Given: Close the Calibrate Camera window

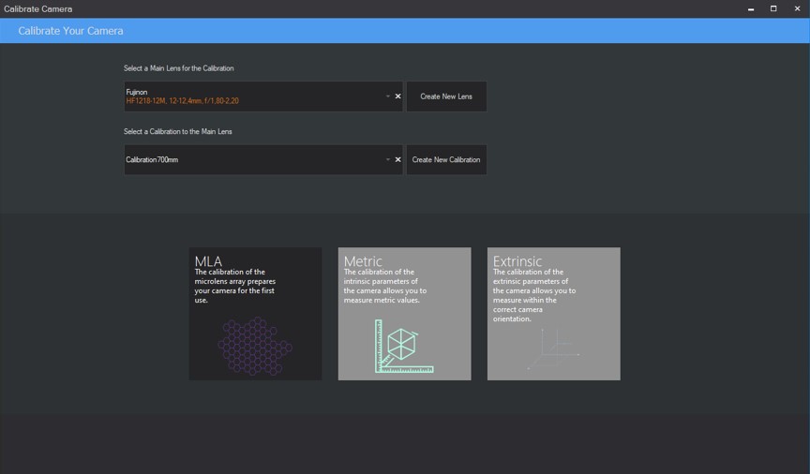Looking at the screenshot, I should click(797, 9).
